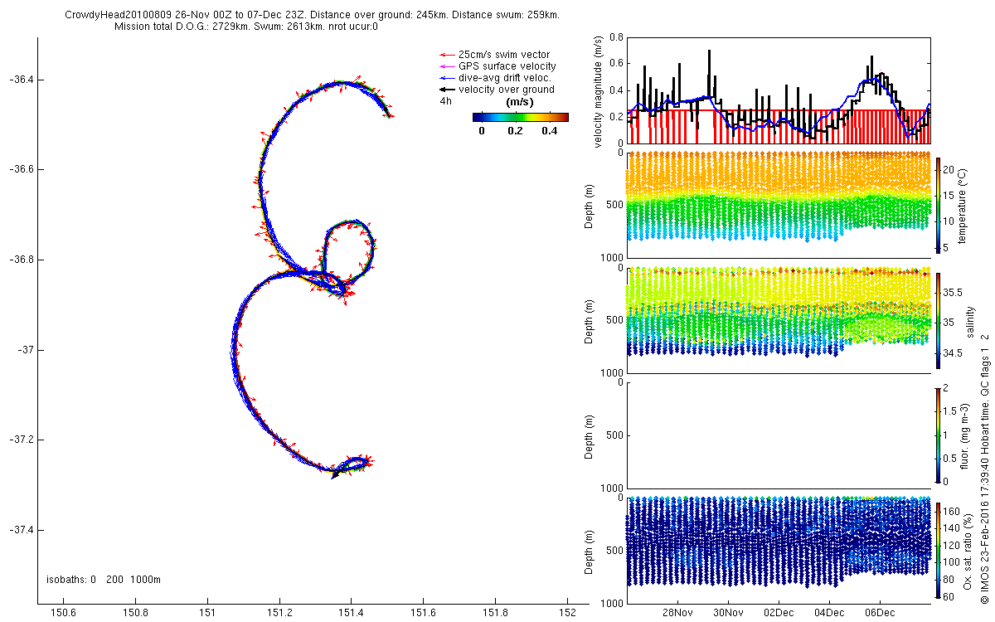Select the 'velocity over ground' legend label
The width and height of the screenshot is (995, 622).
click(x=507, y=90)
